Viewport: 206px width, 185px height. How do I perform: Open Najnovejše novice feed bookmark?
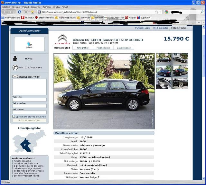click(x=65, y=18)
